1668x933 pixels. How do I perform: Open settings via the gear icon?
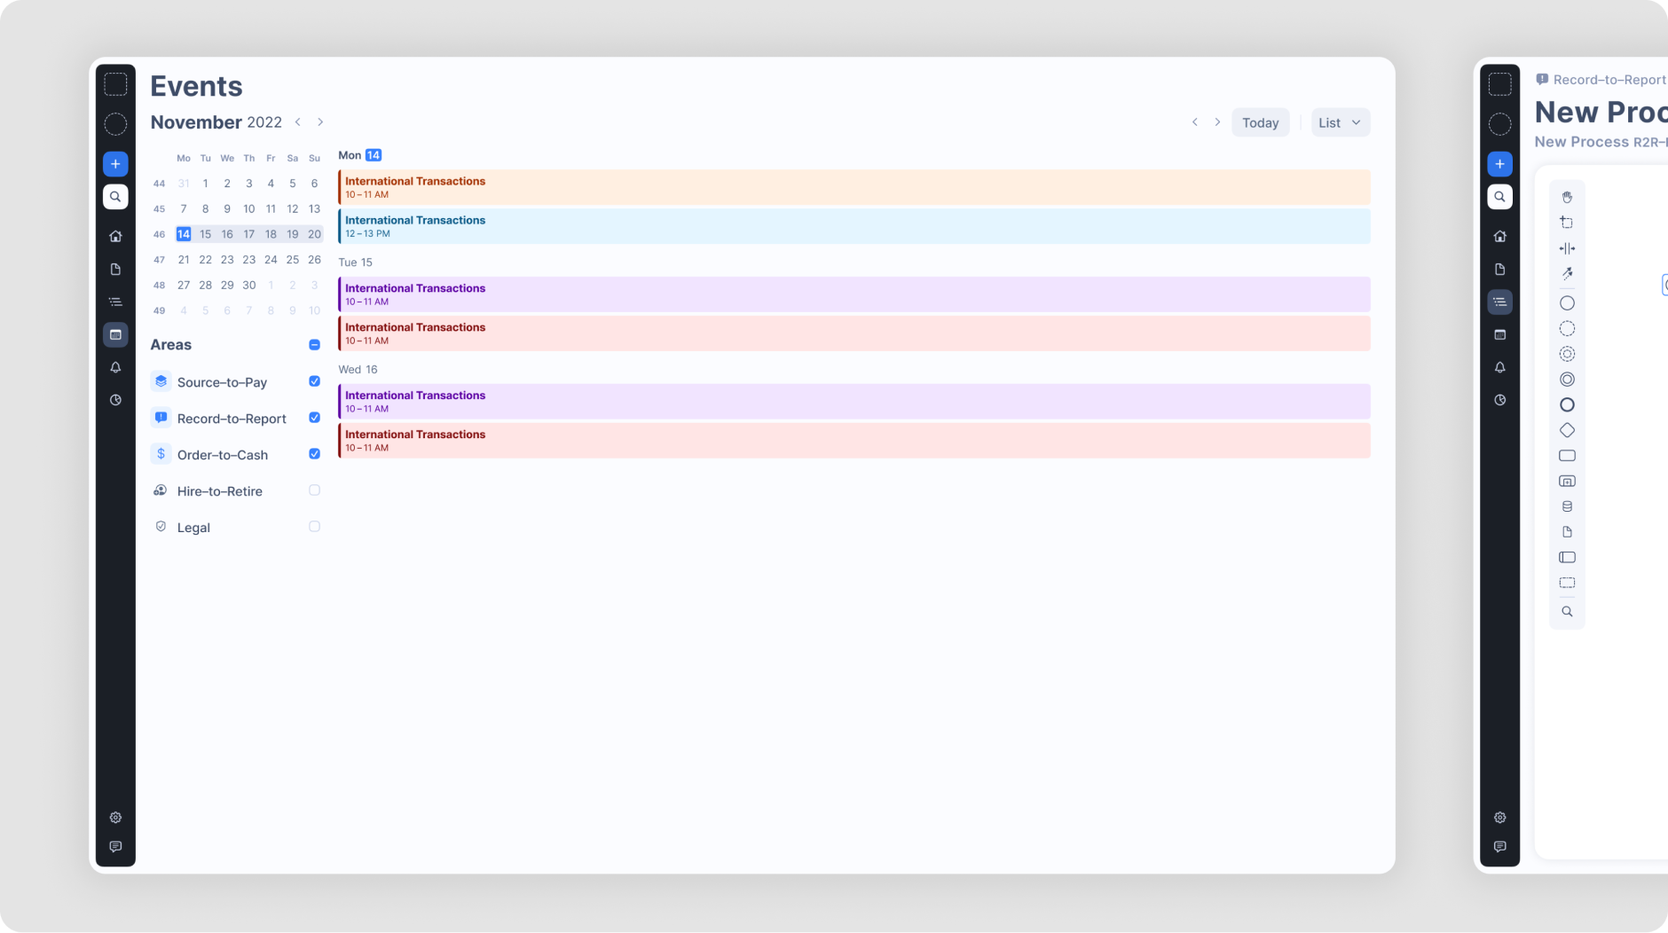point(115,817)
